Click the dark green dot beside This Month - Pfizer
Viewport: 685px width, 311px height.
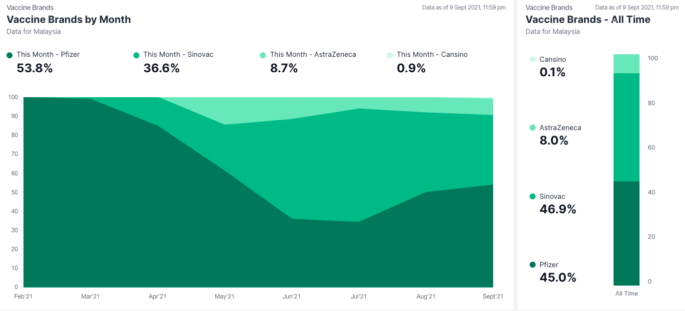(x=9, y=55)
